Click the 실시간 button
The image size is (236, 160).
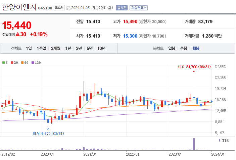click(x=122, y=8)
